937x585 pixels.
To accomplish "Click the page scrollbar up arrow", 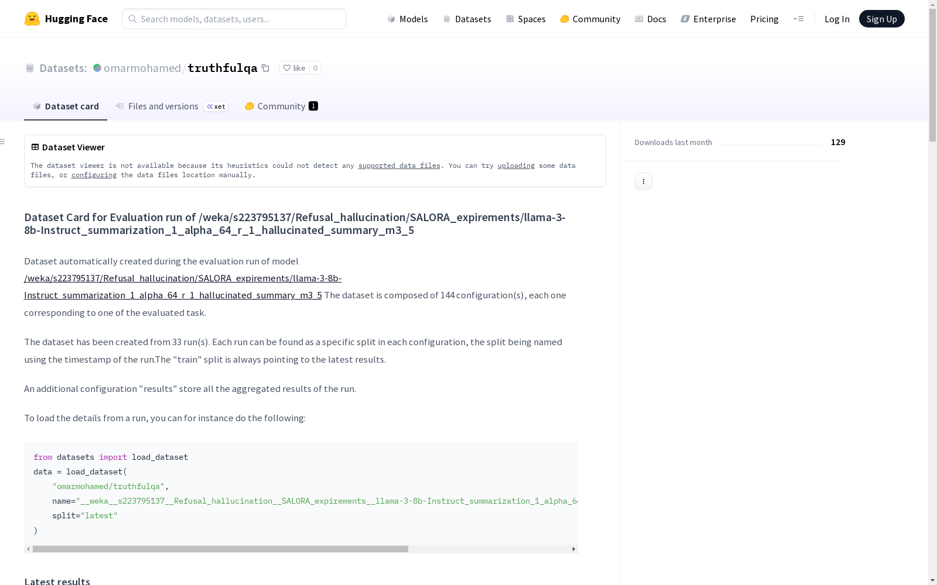I will 932,5.
